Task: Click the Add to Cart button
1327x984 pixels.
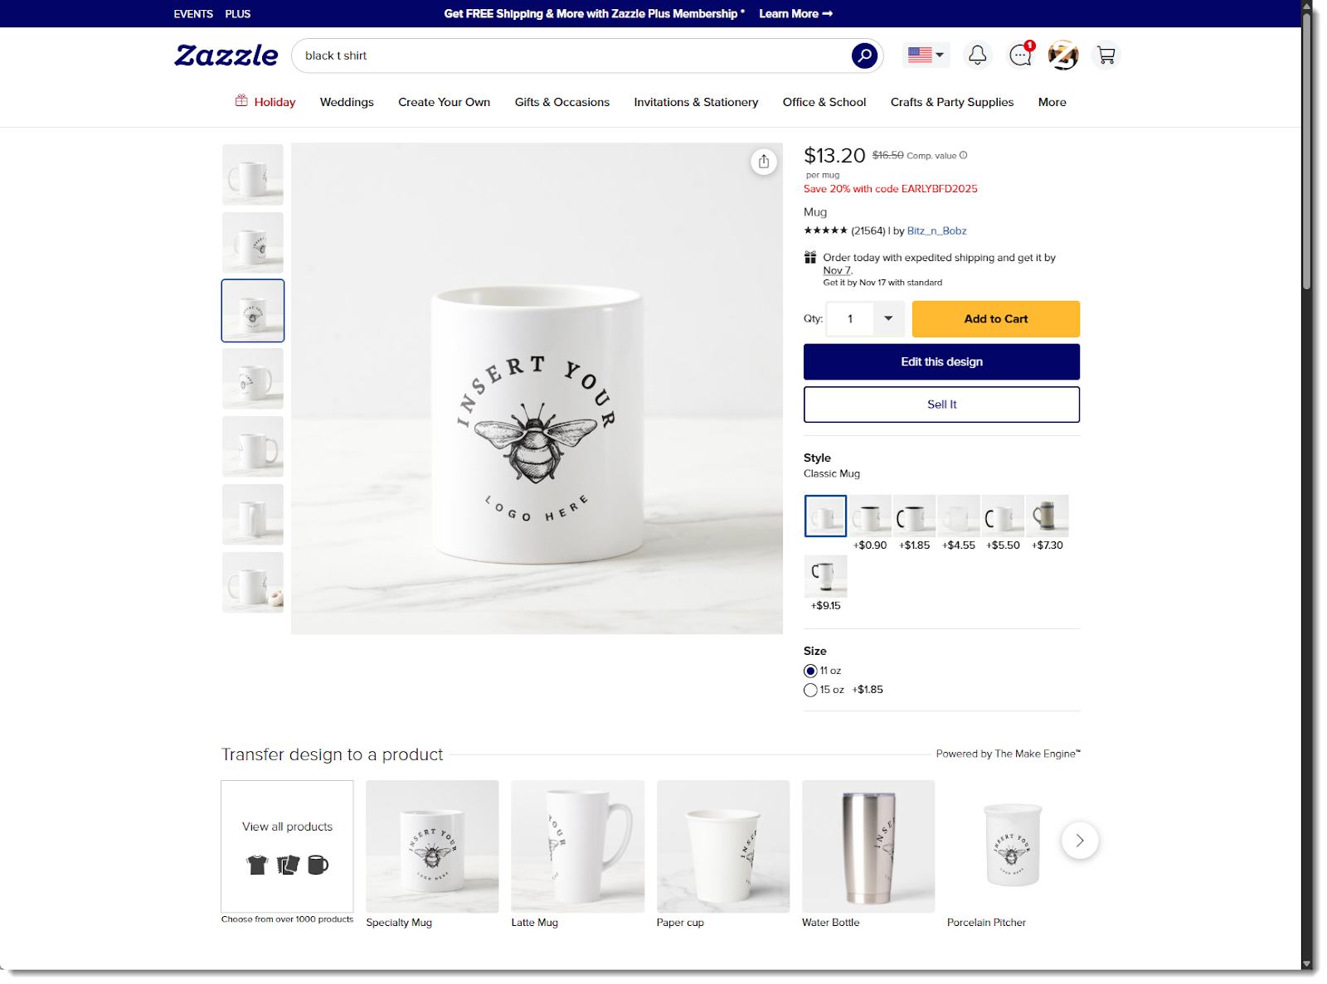Action: (x=996, y=319)
